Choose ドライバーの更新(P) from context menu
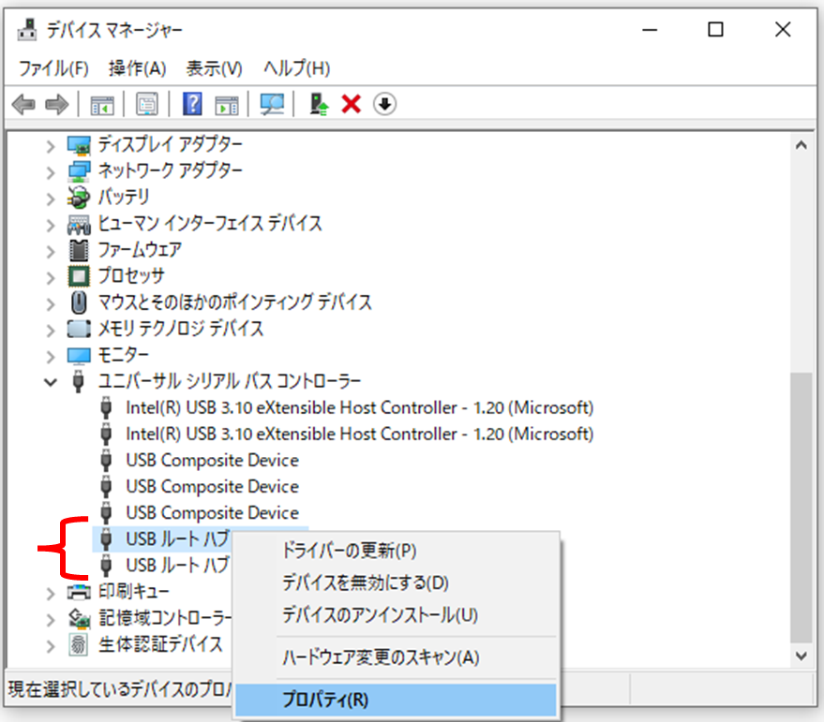Viewport: 824px width, 722px height. (x=396, y=551)
